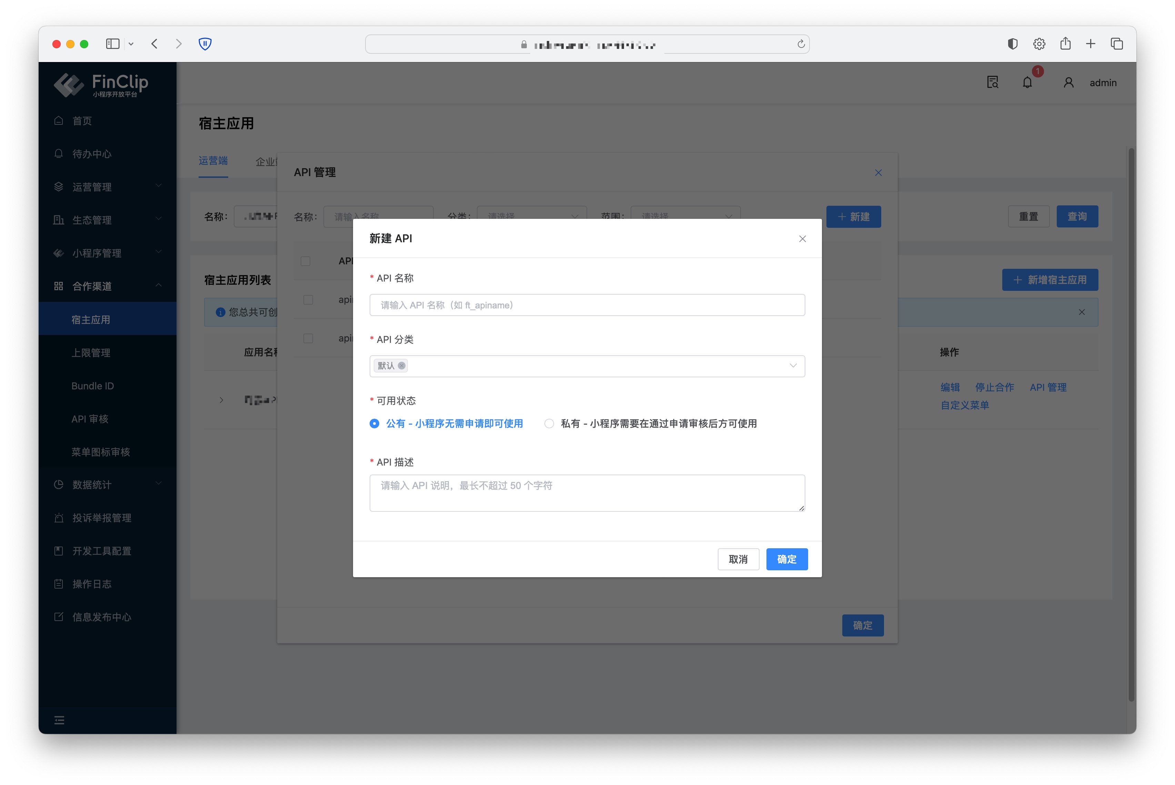Reload the page in Safari
1175x785 pixels.
(x=801, y=44)
